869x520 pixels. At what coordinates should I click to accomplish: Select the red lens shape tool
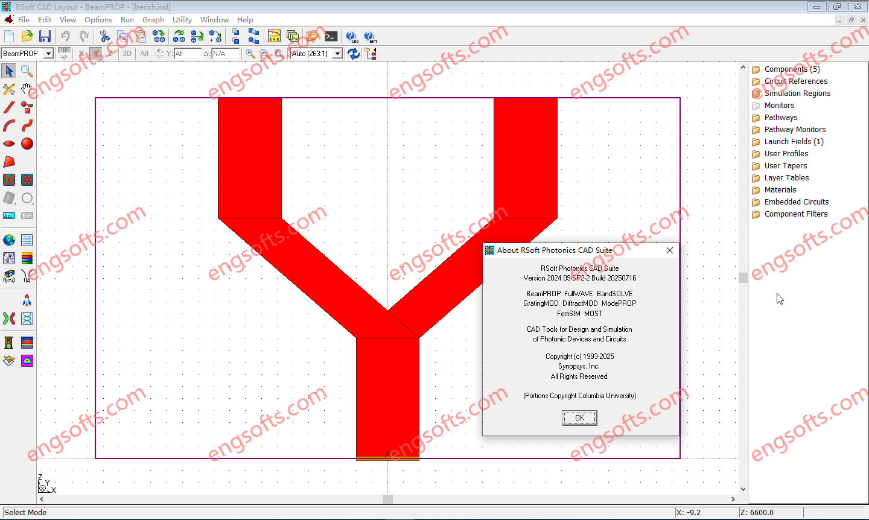9,144
